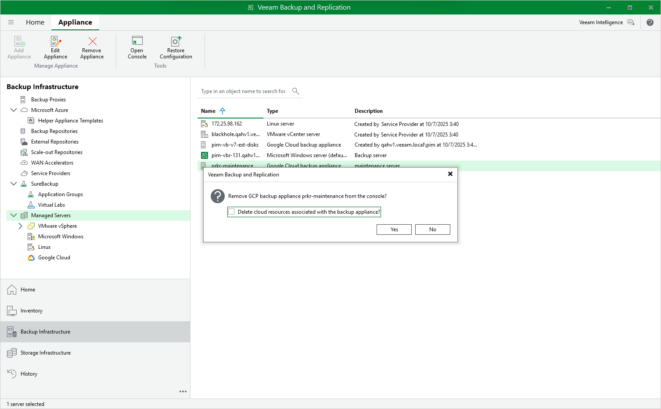This screenshot has width=661, height=409.
Task: Select the 172.25.98.162 Linux server row
Action: [429, 124]
